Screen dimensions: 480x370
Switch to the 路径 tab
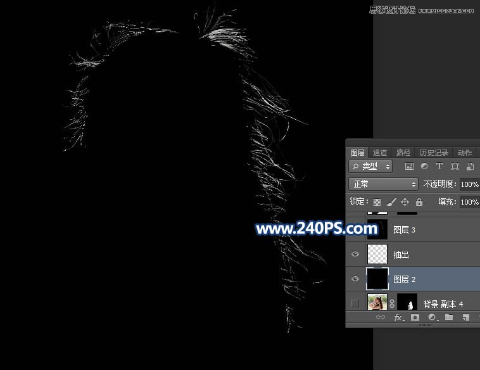tap(403, 153)
